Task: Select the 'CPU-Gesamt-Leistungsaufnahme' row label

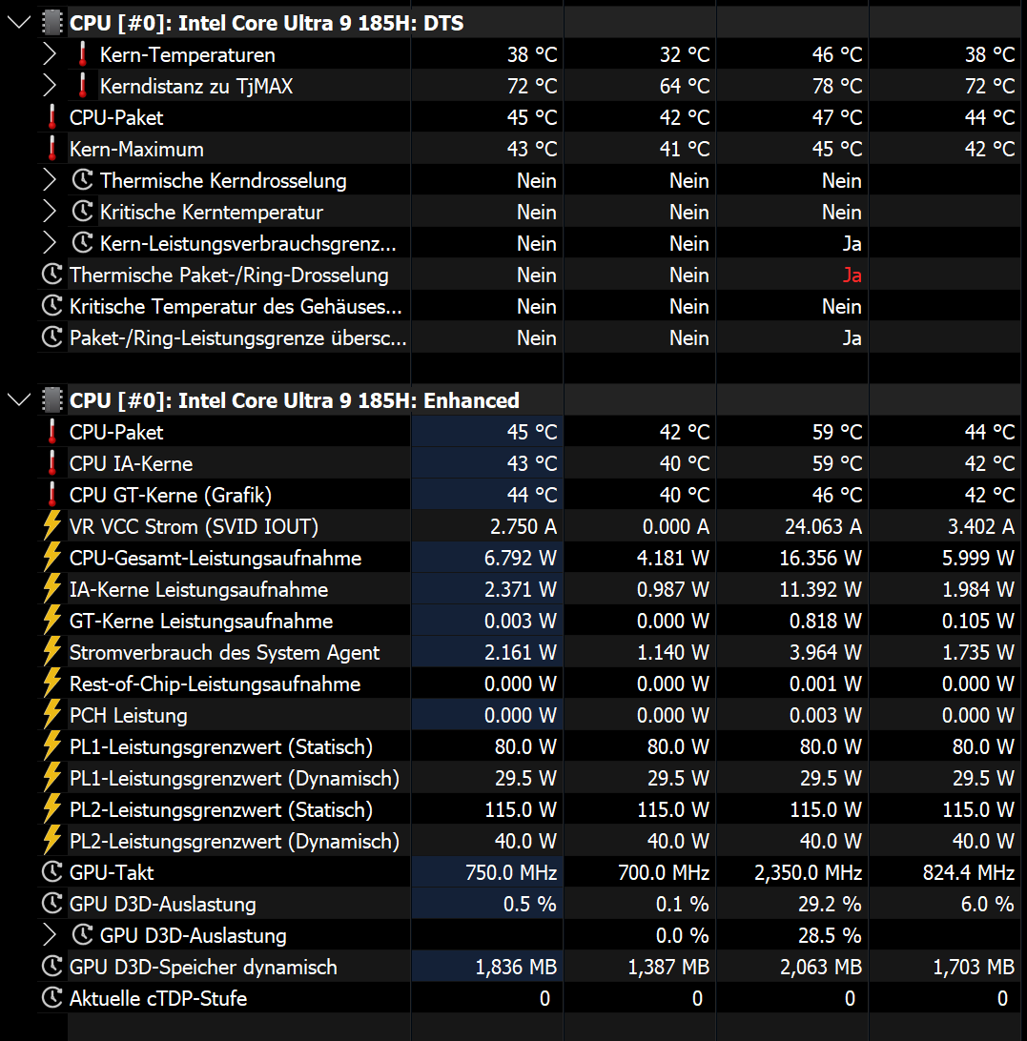Action: click(216, 559)
